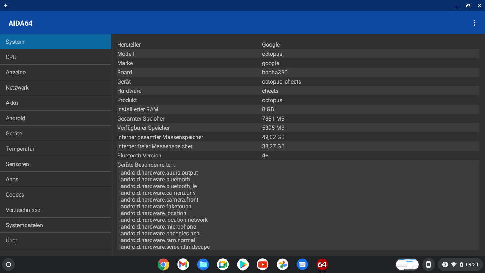Screen dimensions: 485x273
Task: Minimize the AIDA64 window
Action: click(x=457, y=6)
